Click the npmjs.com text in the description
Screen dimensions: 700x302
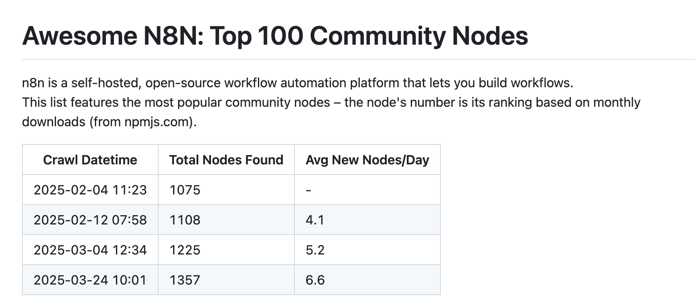click(158, 122)
